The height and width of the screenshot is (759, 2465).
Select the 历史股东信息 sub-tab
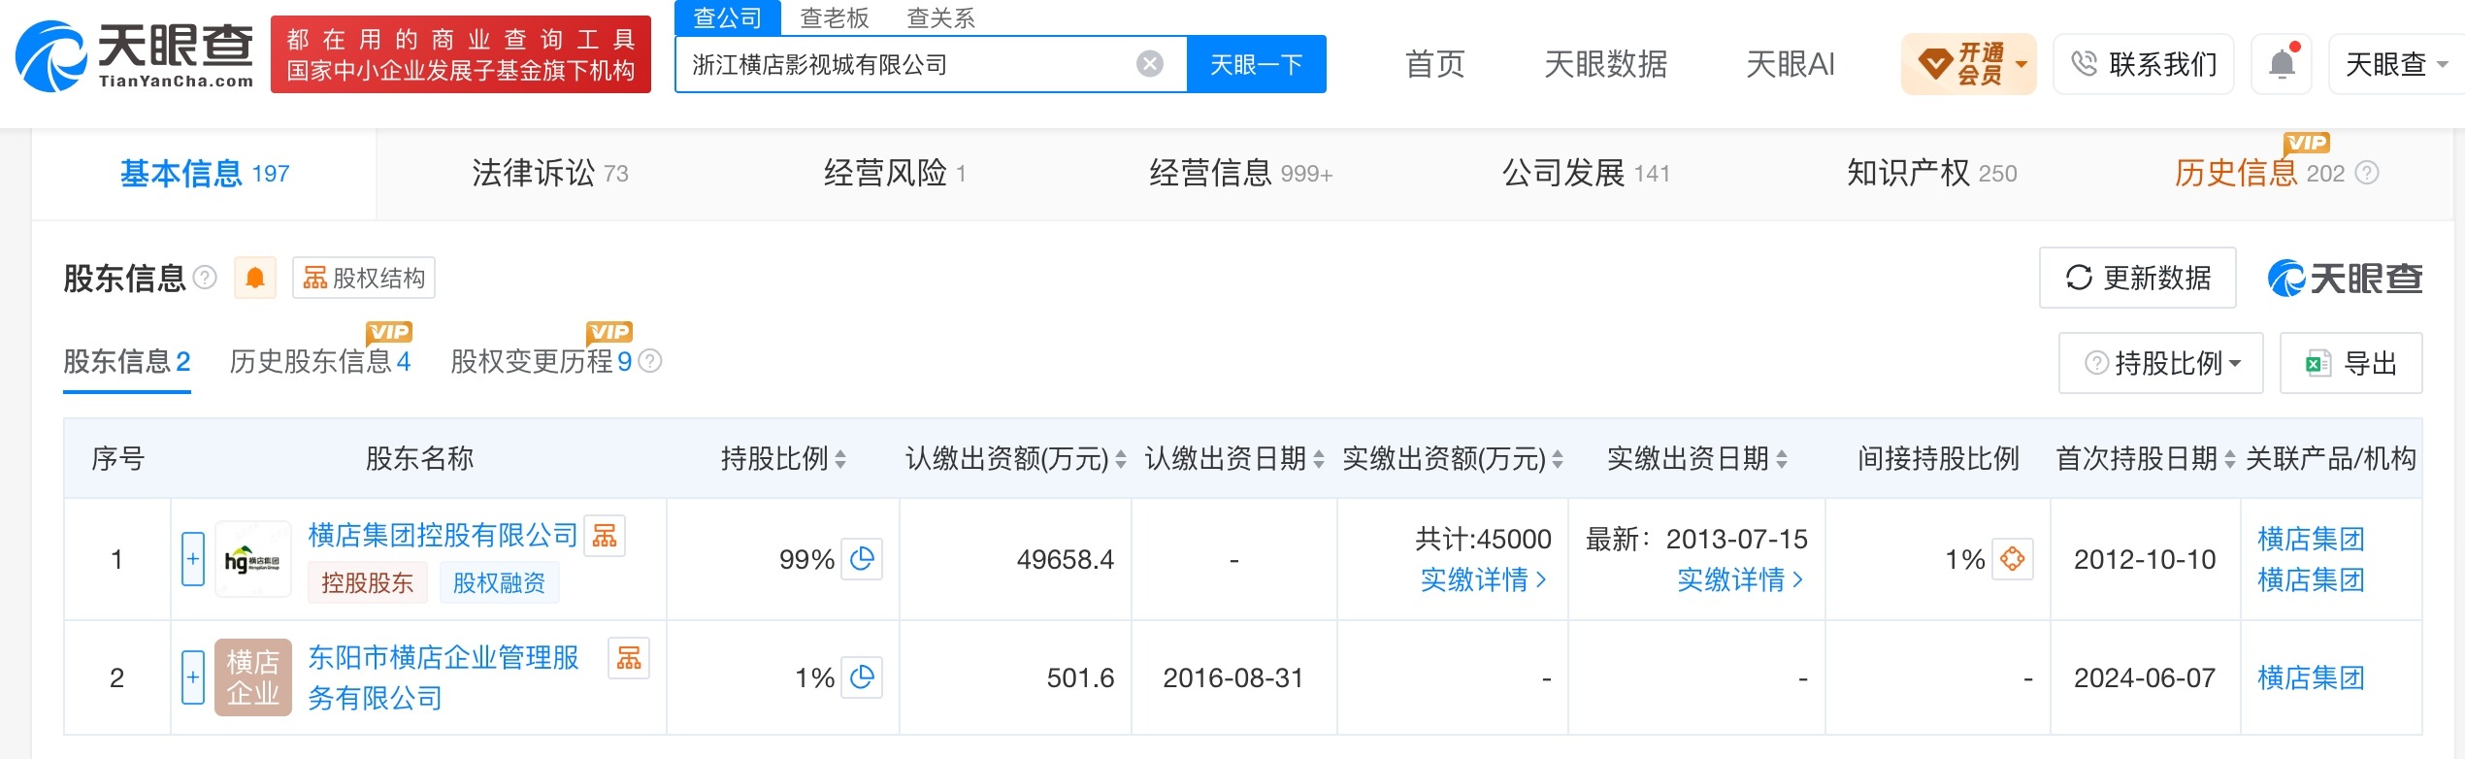(320, 361)
